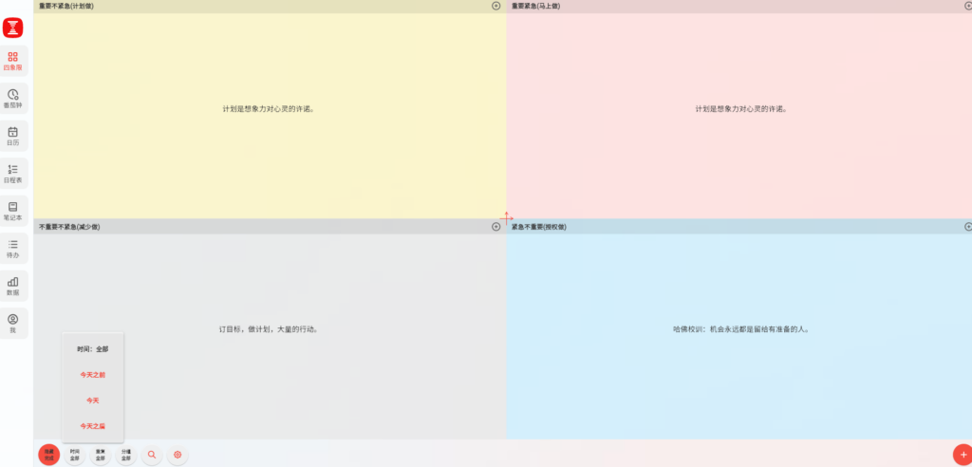Viewport: 972px width, 467px height.
Task: Show the 待办 to-do list
Action: point(13,249)
